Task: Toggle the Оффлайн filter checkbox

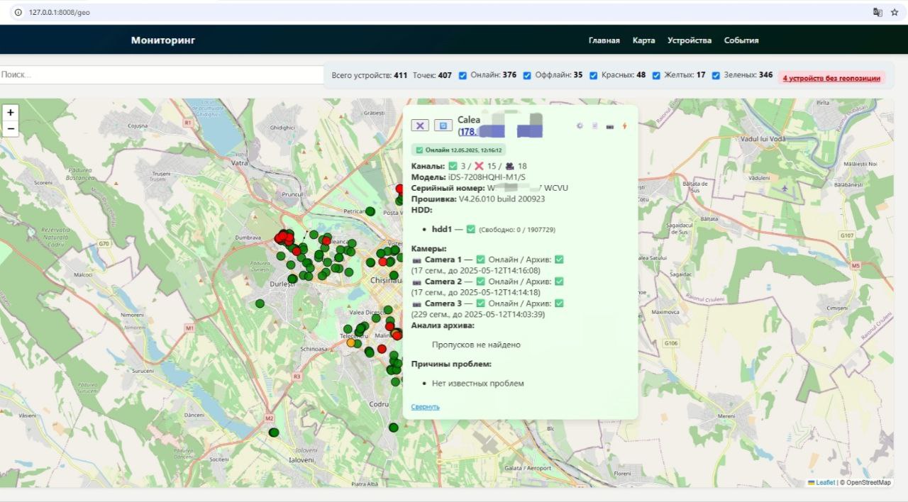Action: click(x=527, y=75)
